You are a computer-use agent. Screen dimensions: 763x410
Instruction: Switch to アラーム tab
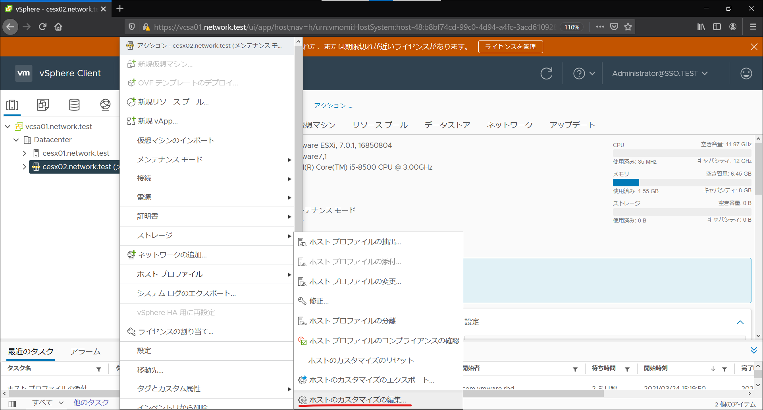click(85, 352)
